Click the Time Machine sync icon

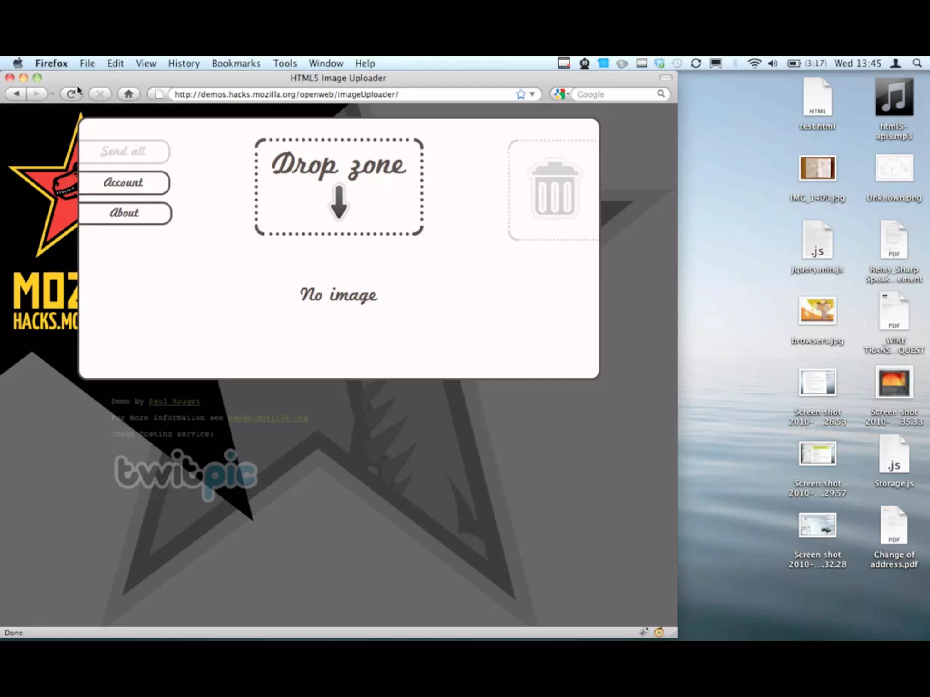coord(677,64)
